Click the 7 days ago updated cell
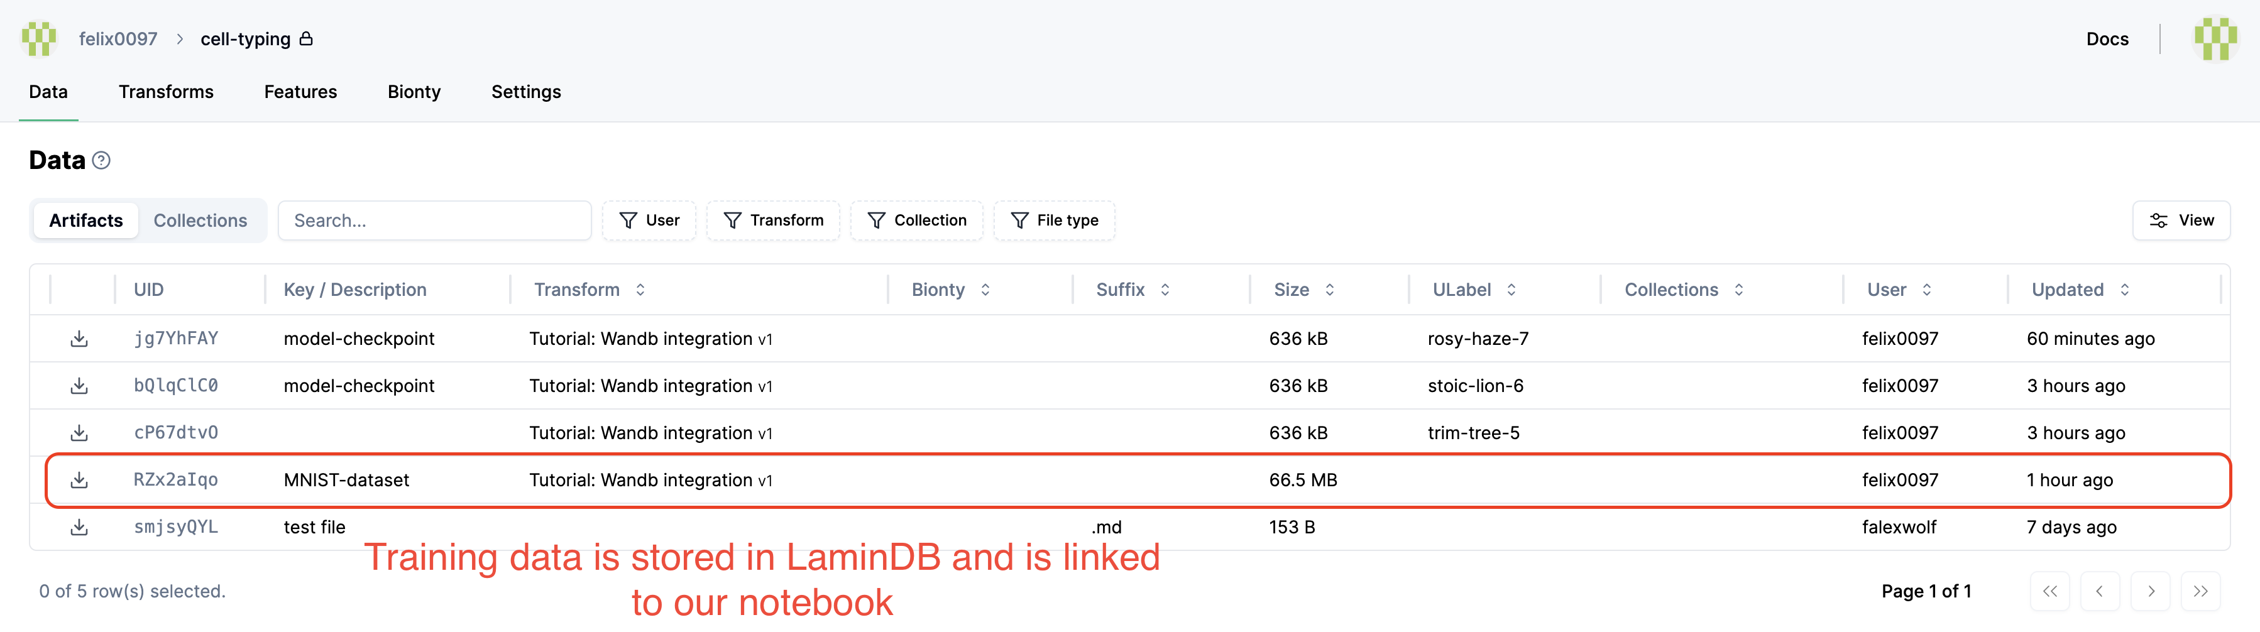 pos(2071,528)
